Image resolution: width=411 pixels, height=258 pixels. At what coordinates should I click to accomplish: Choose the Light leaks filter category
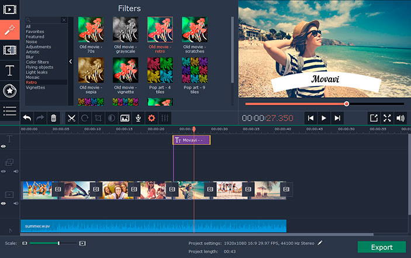(x=36, y=73)
